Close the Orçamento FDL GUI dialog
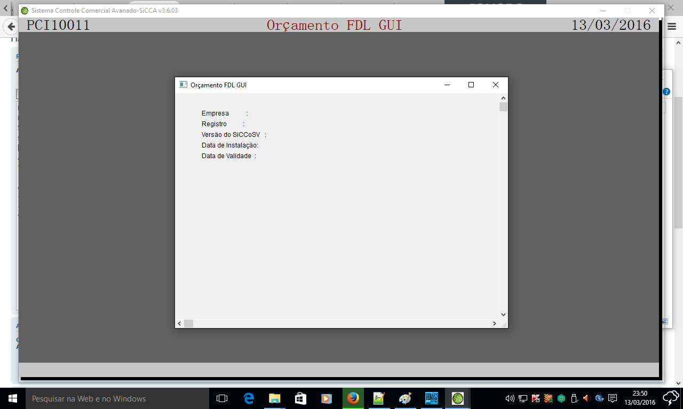The image size is (683, 409). pyautogui.click(x=496, y=85)
